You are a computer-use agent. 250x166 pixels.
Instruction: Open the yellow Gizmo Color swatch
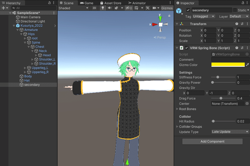tap(228, 65)
